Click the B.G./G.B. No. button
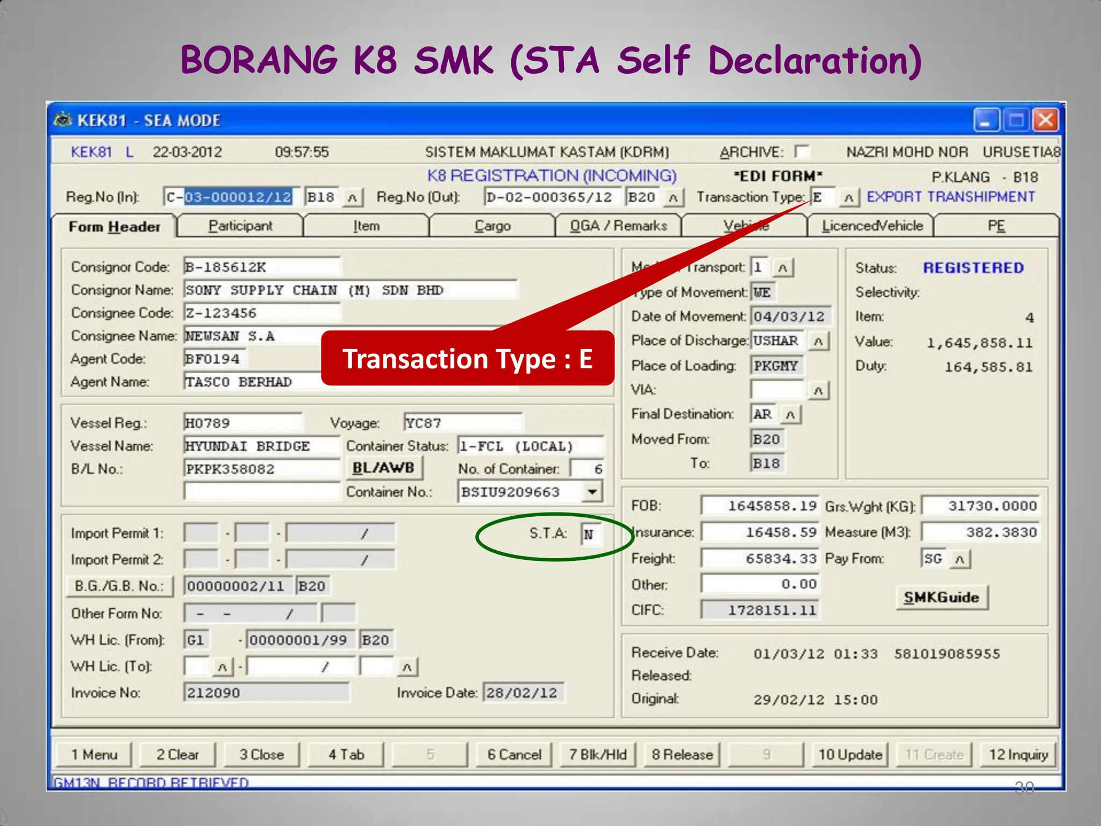 [119, 586]
